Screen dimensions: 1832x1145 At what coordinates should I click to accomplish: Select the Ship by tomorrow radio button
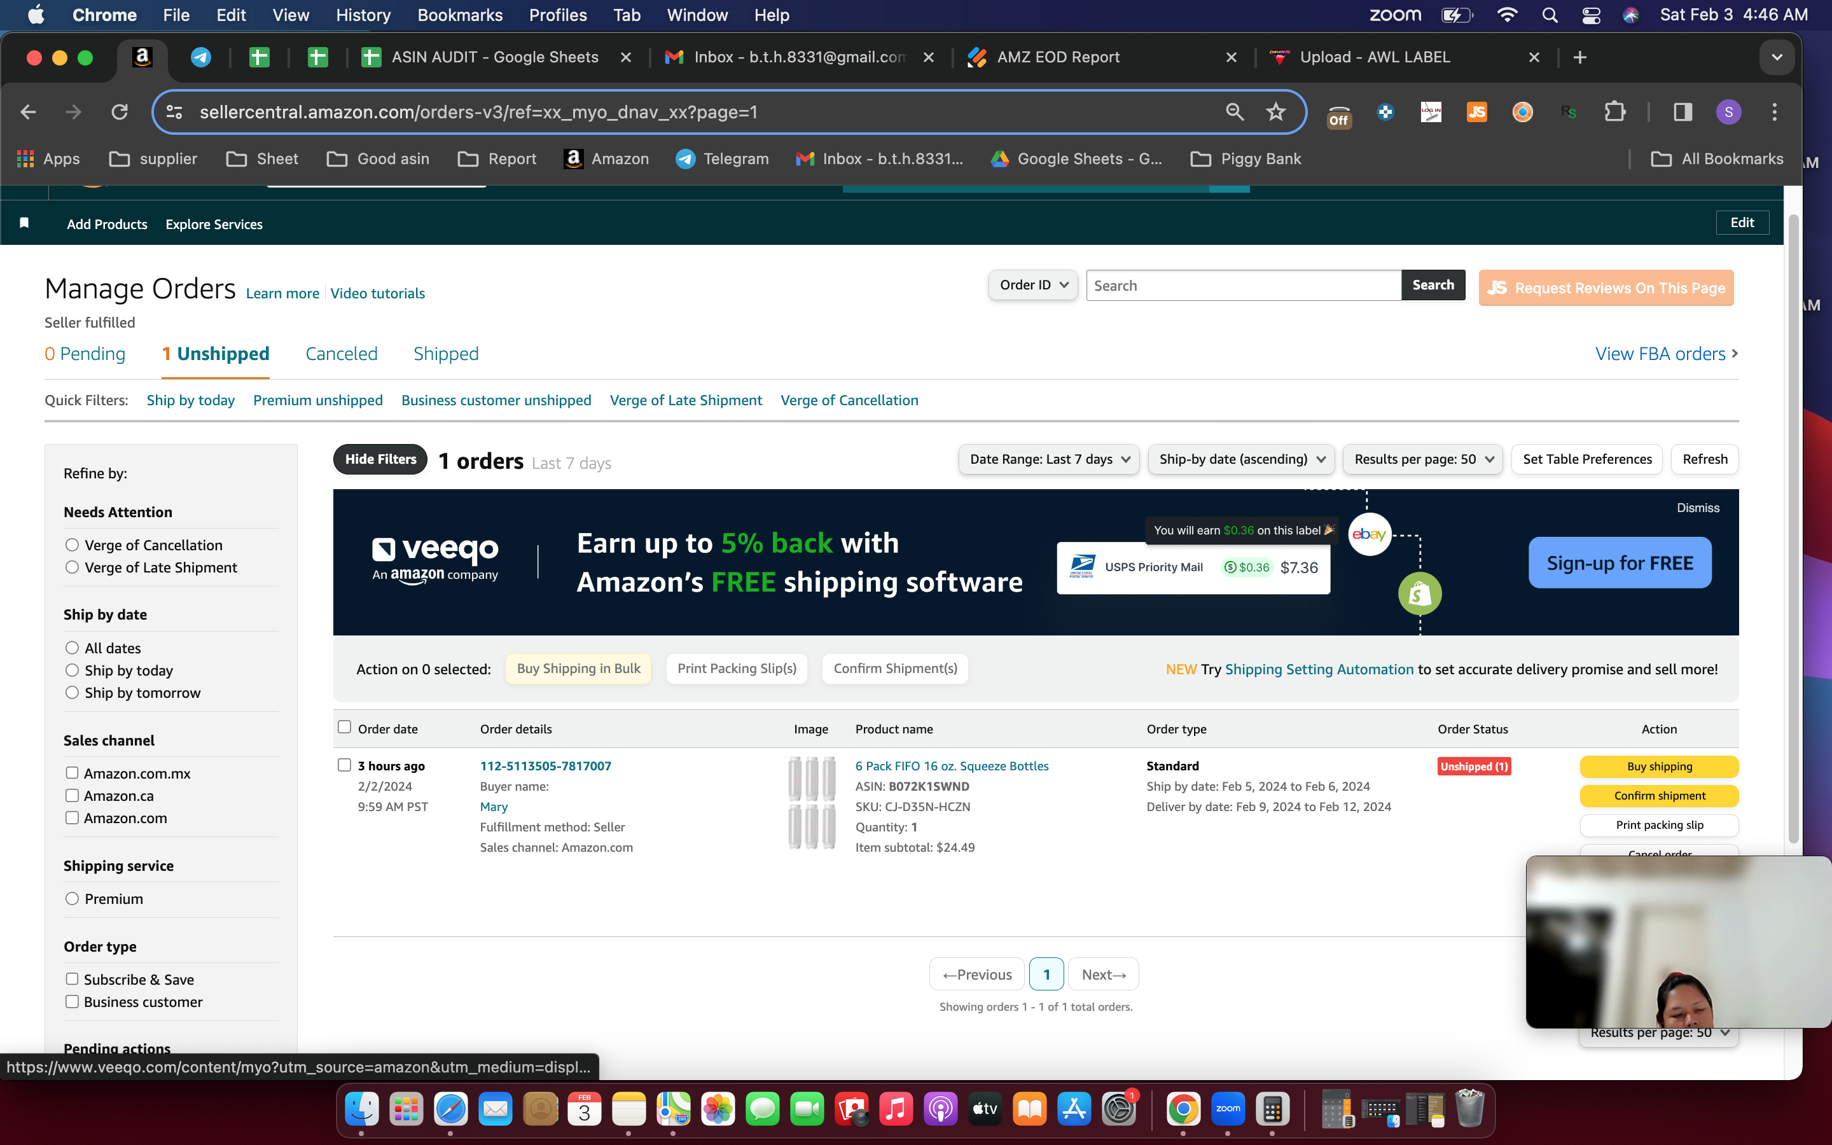coord(72,692)
